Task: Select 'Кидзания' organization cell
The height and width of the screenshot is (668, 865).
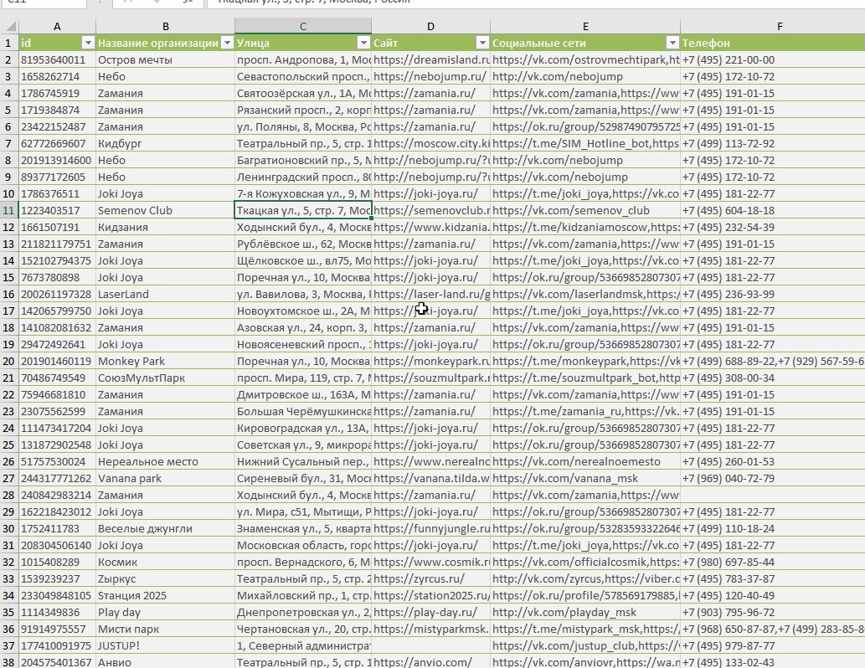Action: 166,227
